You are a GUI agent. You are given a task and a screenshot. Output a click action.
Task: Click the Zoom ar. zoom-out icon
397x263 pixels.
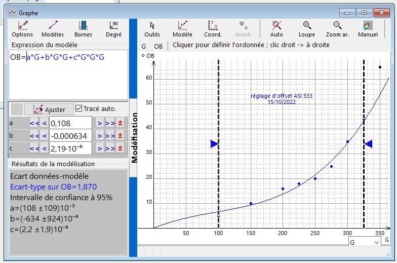(337, 29)
